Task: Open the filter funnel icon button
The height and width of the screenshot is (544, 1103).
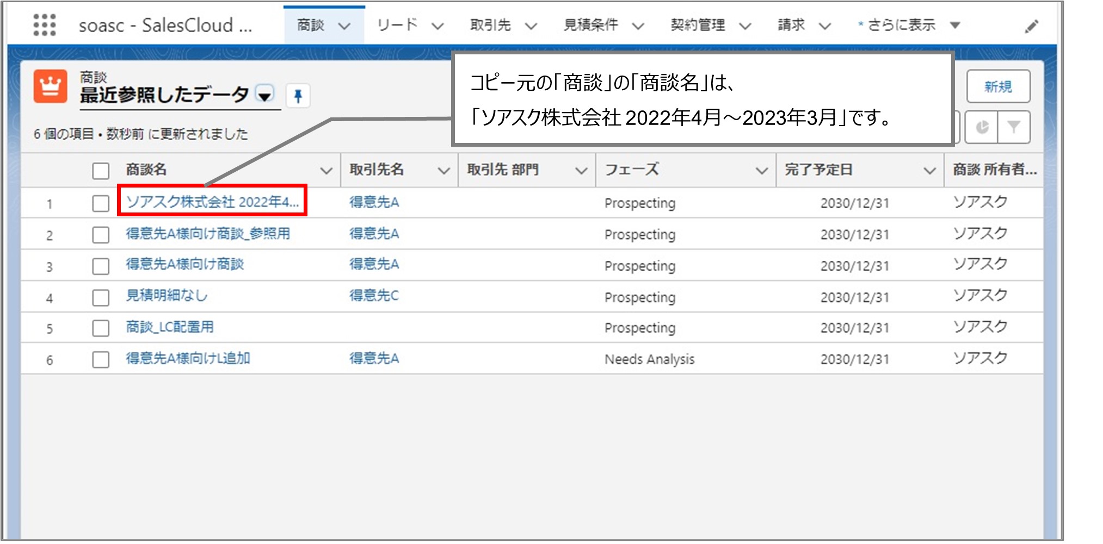Action: [1014, 127]
